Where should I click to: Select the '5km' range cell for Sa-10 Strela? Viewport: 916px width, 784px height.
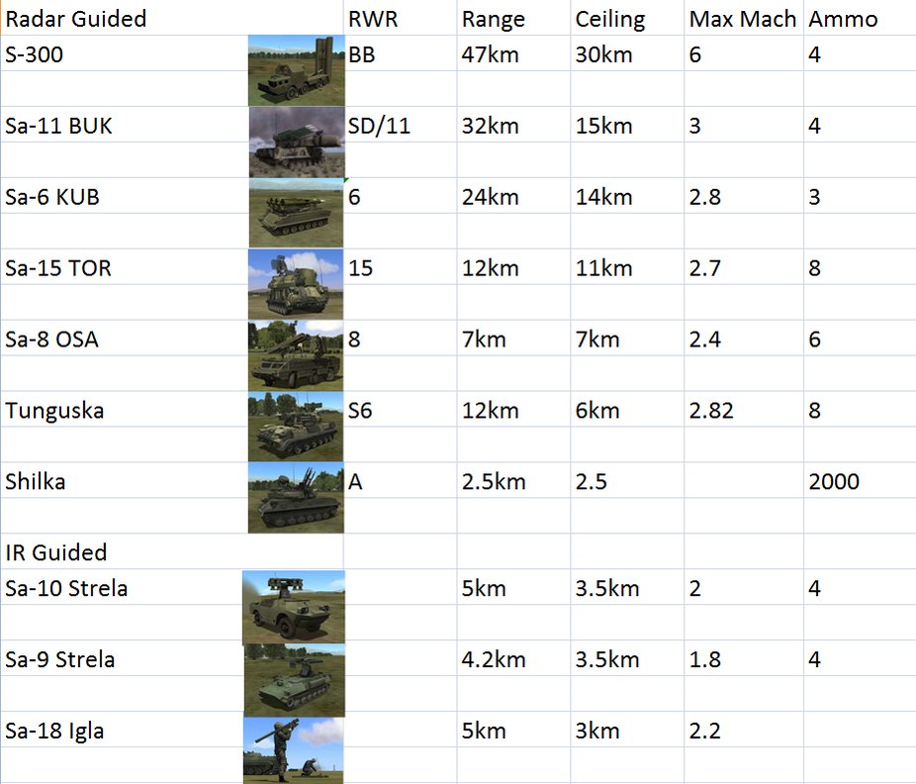[x=513, y=588]
